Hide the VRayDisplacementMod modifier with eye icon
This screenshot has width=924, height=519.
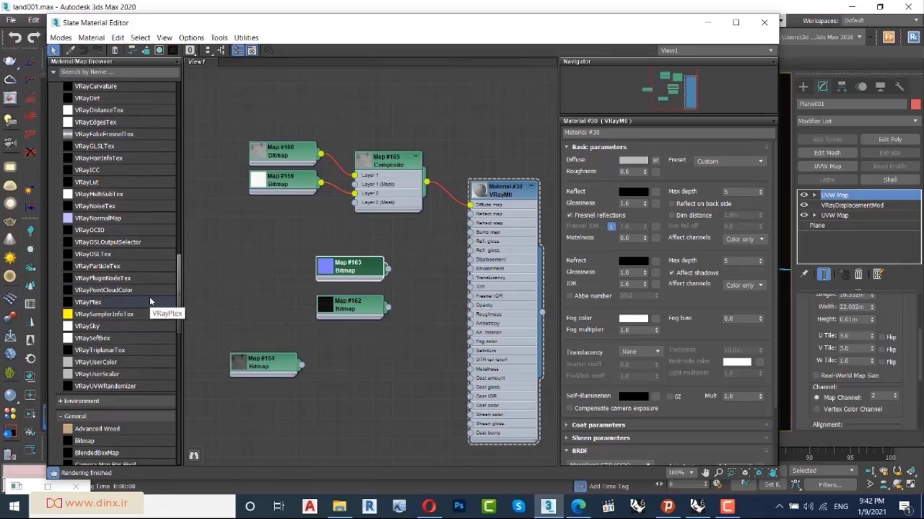[804, 205]
